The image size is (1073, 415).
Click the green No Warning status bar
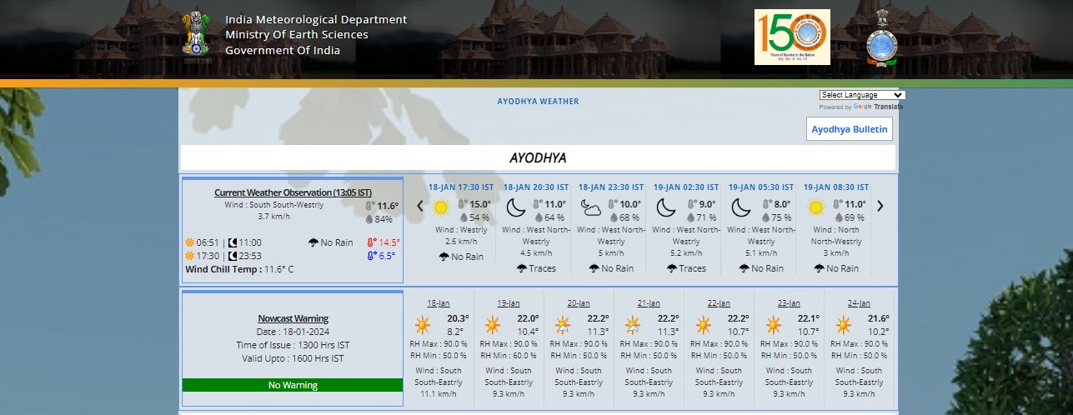point(293,385)
